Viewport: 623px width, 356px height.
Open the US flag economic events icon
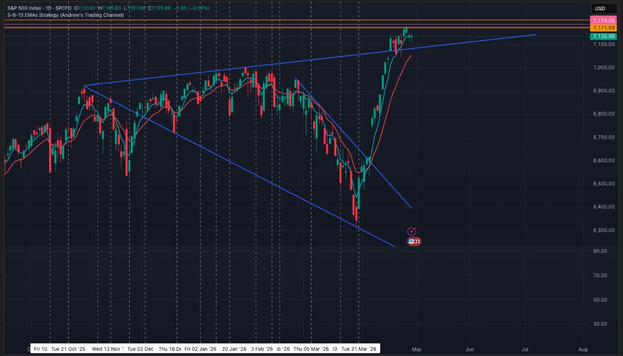tap(412, 241)
